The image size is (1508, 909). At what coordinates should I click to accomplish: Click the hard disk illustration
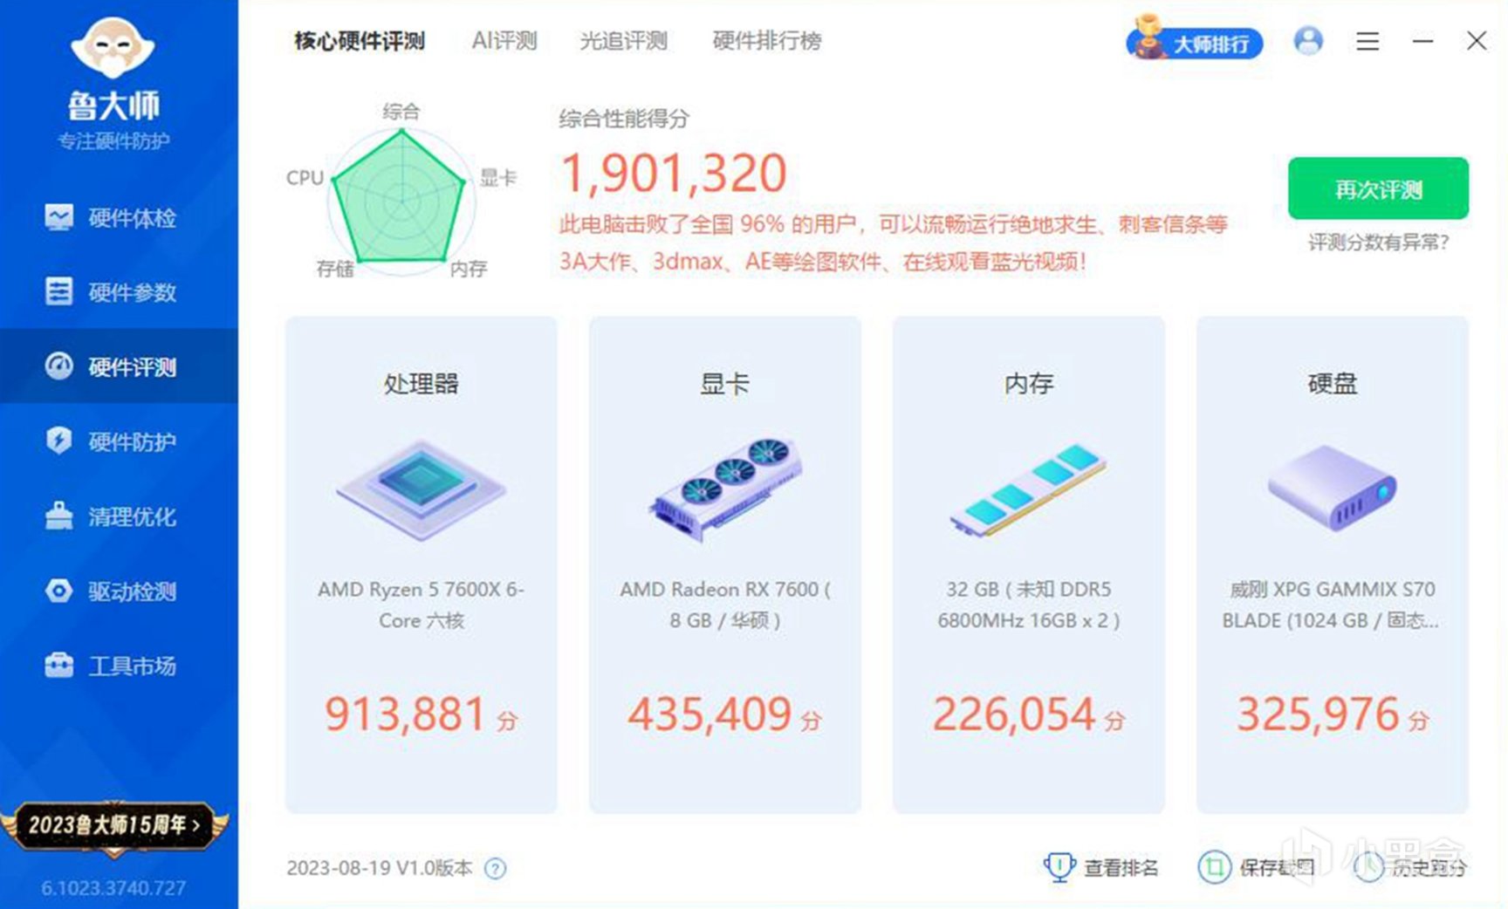(1333, 487)
